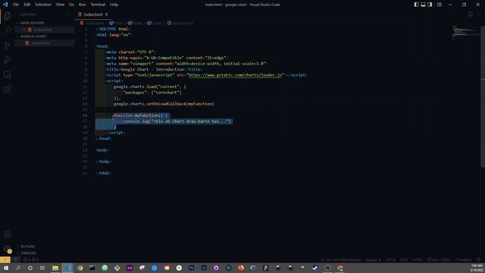485x273 pixels.
Task: Click the html breadcrumb
Action: click(116, 24)
